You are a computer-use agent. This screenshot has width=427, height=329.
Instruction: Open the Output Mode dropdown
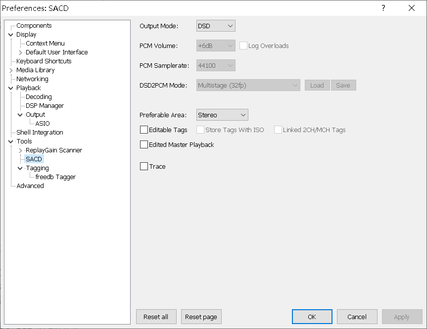click(216, 26)
